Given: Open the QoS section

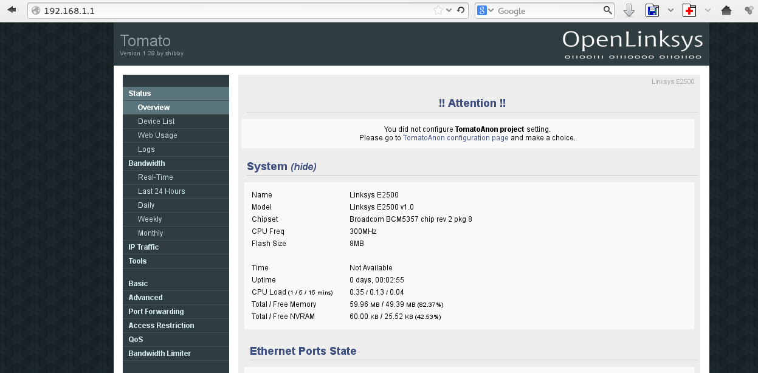Looking at the screenshot, I should [x=176, y=340].
